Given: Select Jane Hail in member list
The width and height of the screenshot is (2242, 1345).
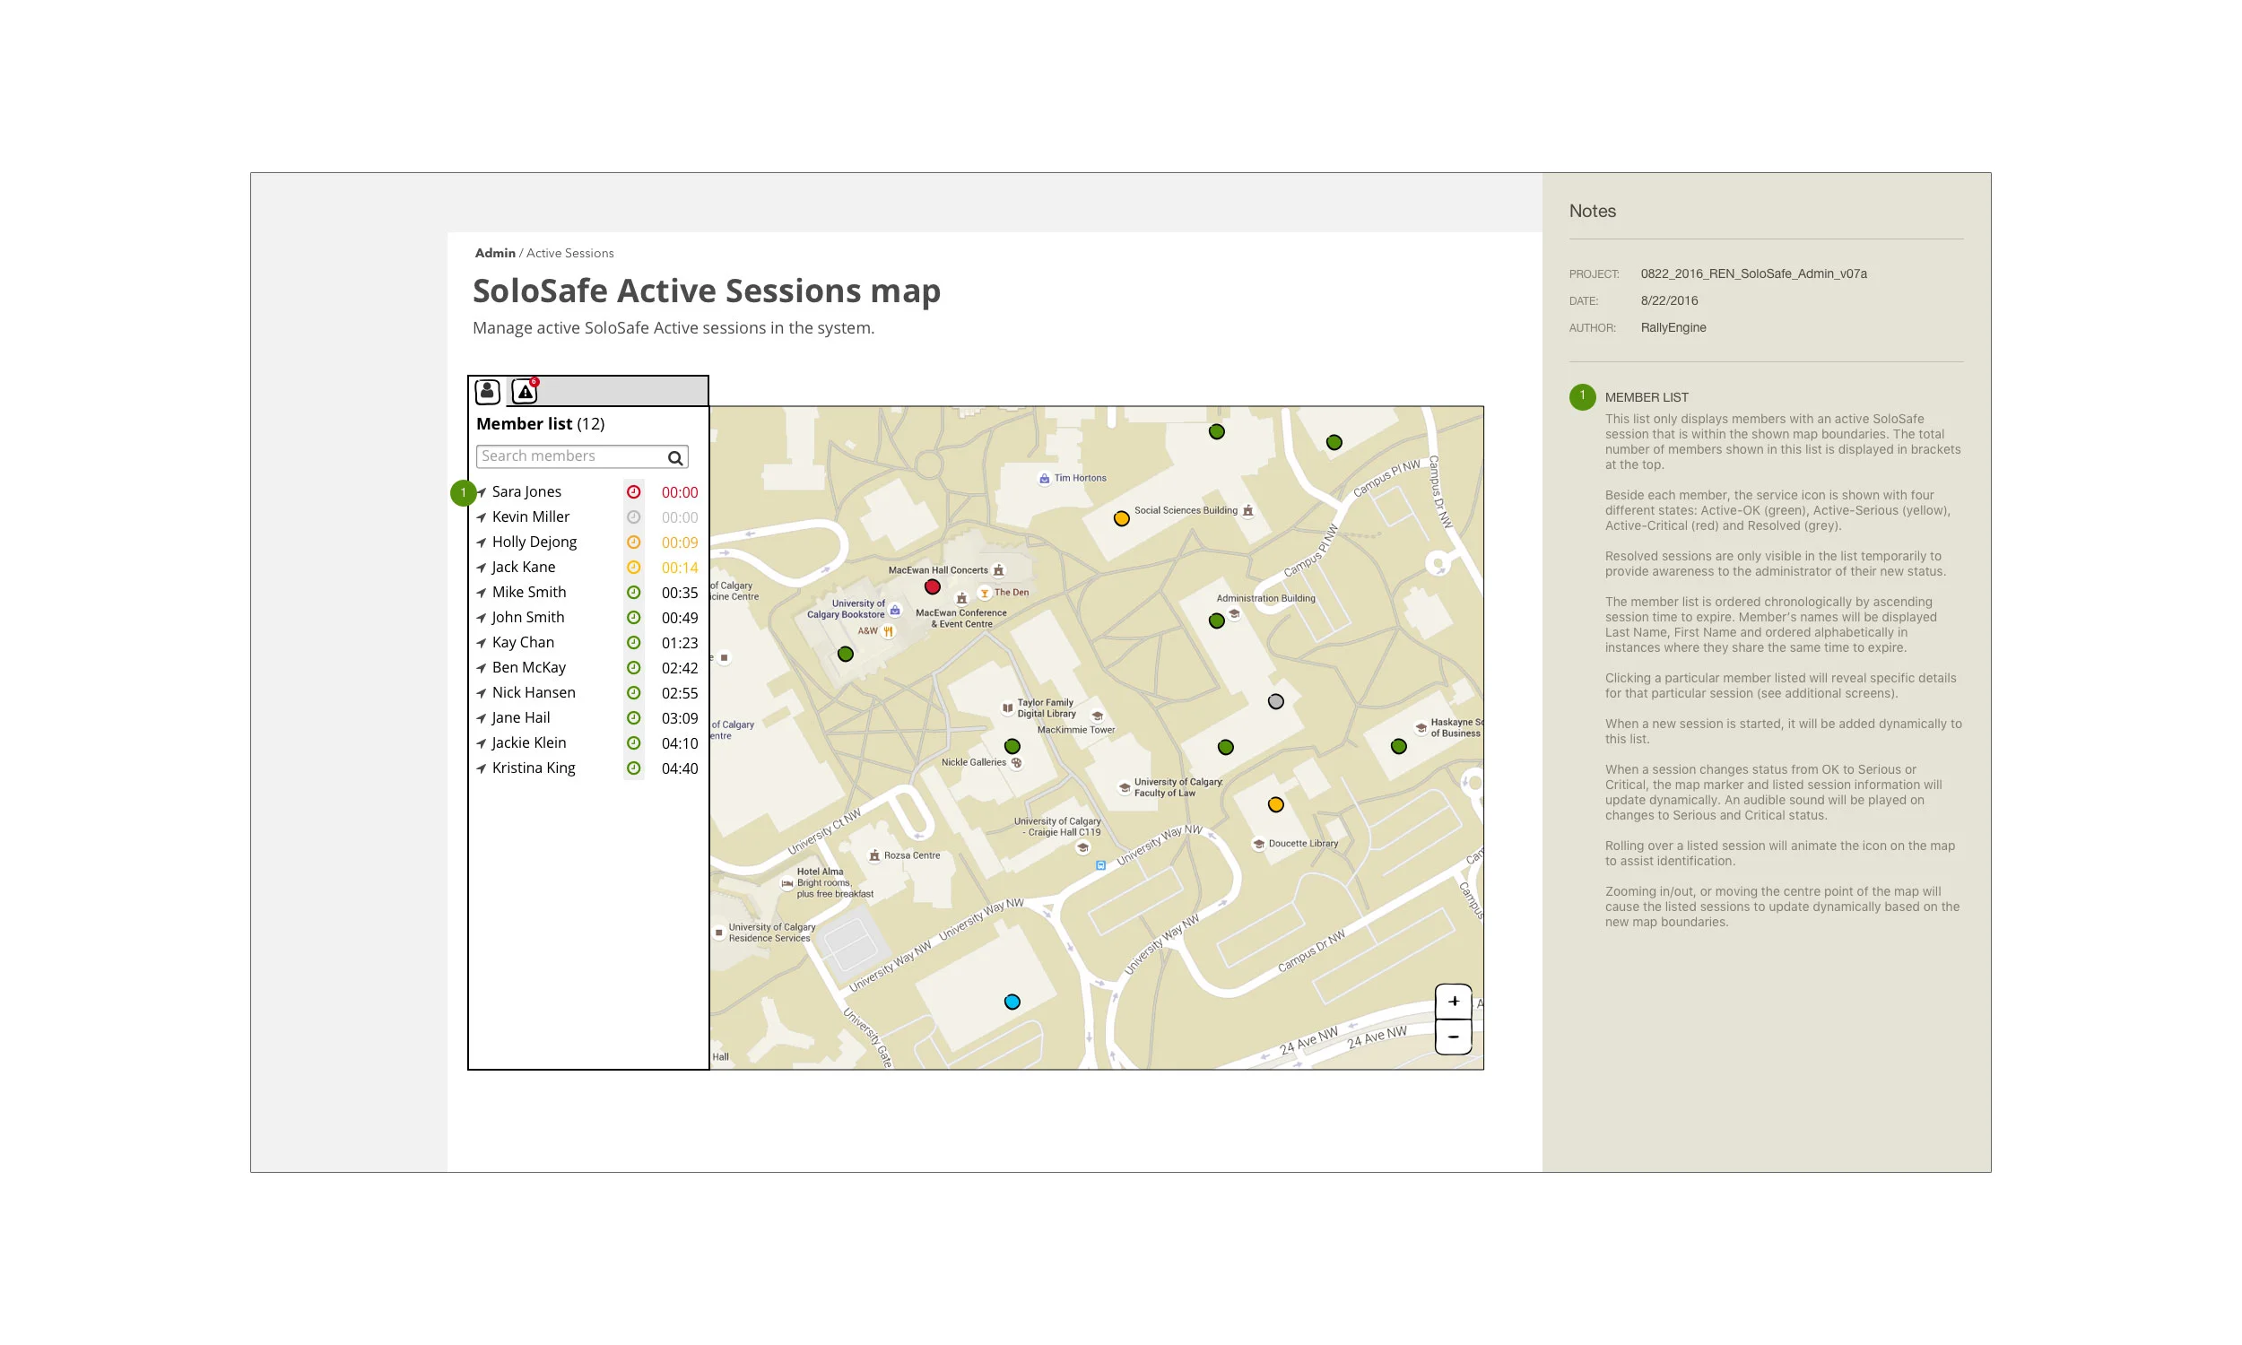Looking at the screenshot, I should (x=521, y=718).
